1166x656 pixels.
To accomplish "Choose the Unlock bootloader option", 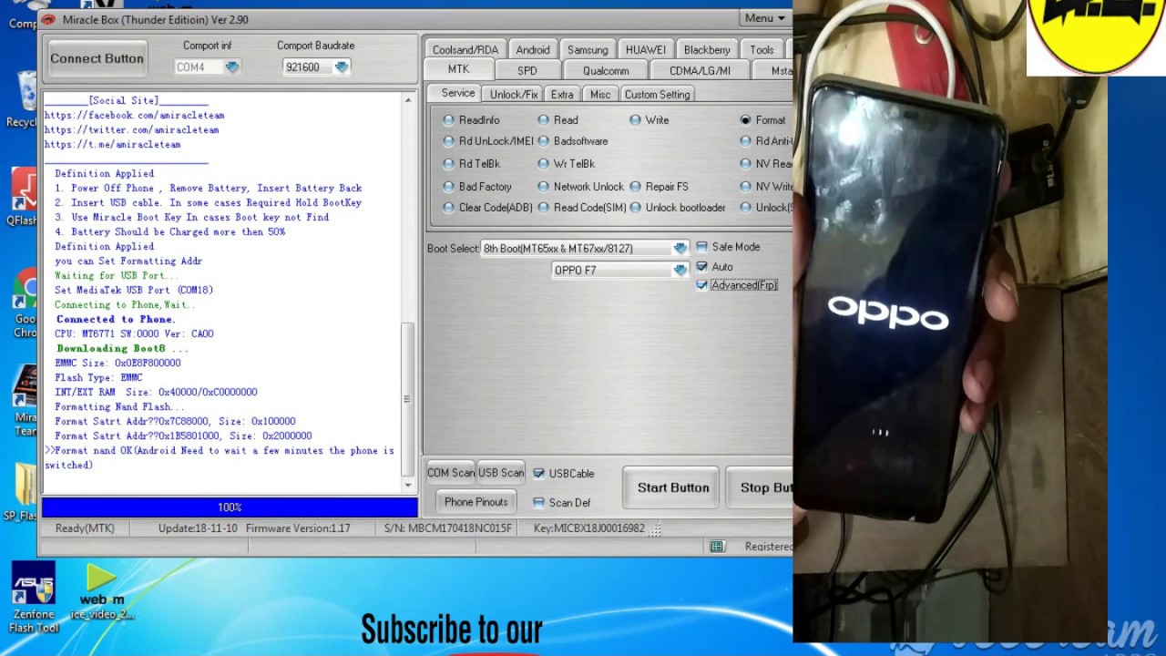I will coord(678,208).
